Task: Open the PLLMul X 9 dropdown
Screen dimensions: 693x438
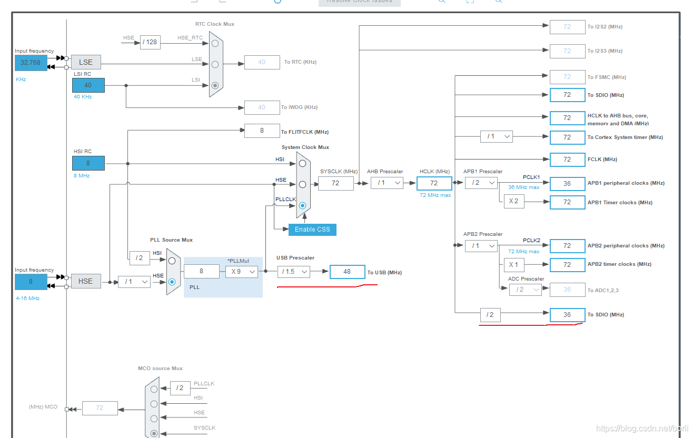Action: 242,272
